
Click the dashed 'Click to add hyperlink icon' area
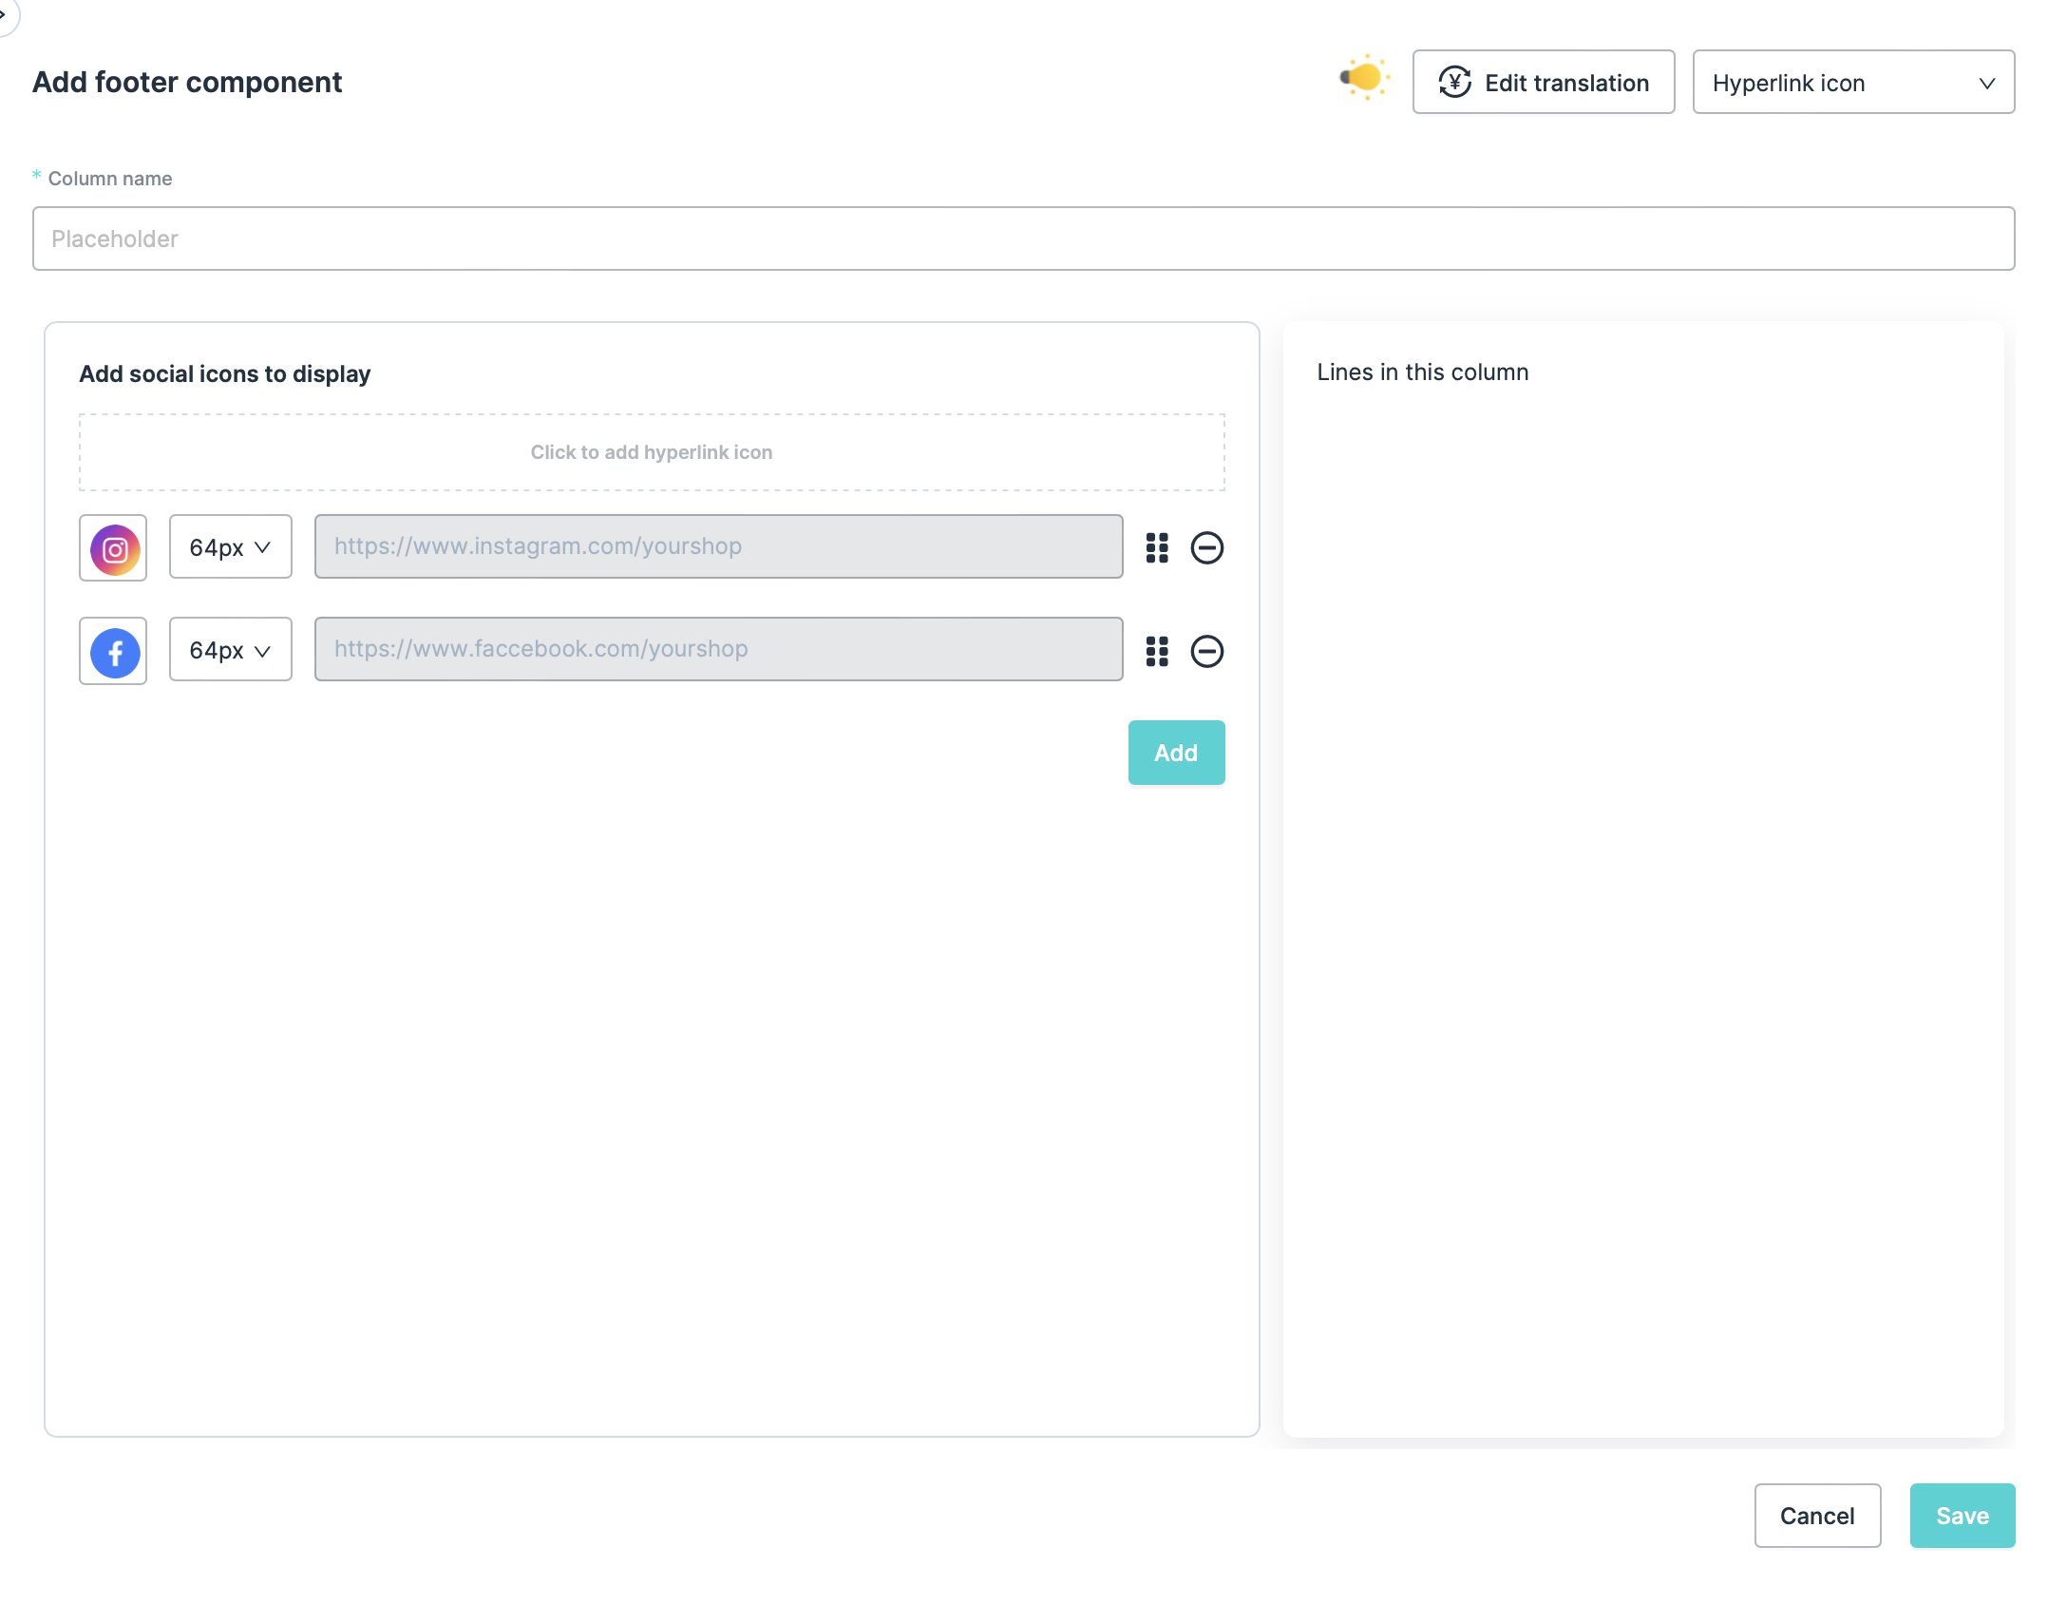652,452
